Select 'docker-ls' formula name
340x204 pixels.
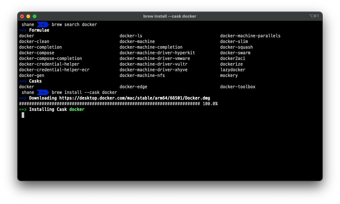(x=131, y=36)
